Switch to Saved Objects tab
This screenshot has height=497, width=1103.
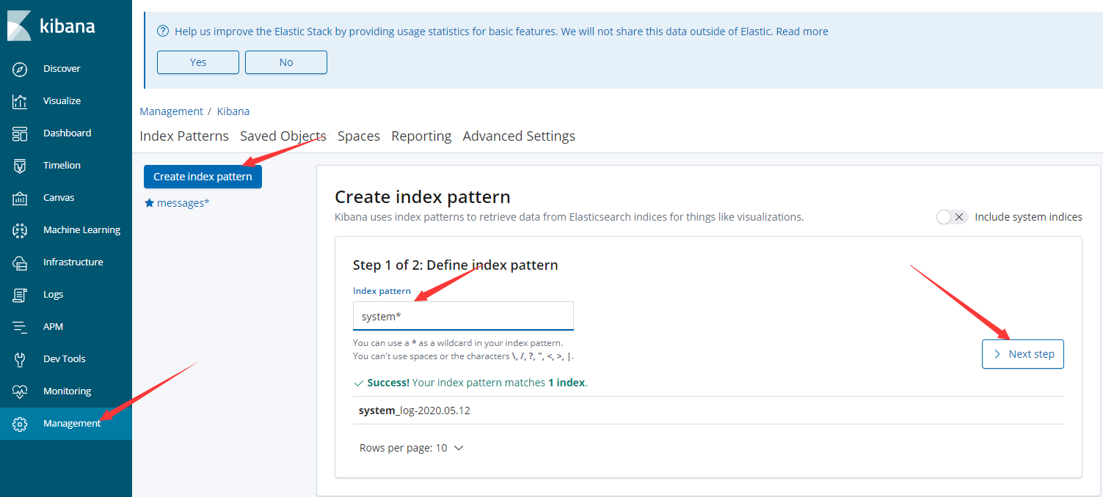[283, 136]
